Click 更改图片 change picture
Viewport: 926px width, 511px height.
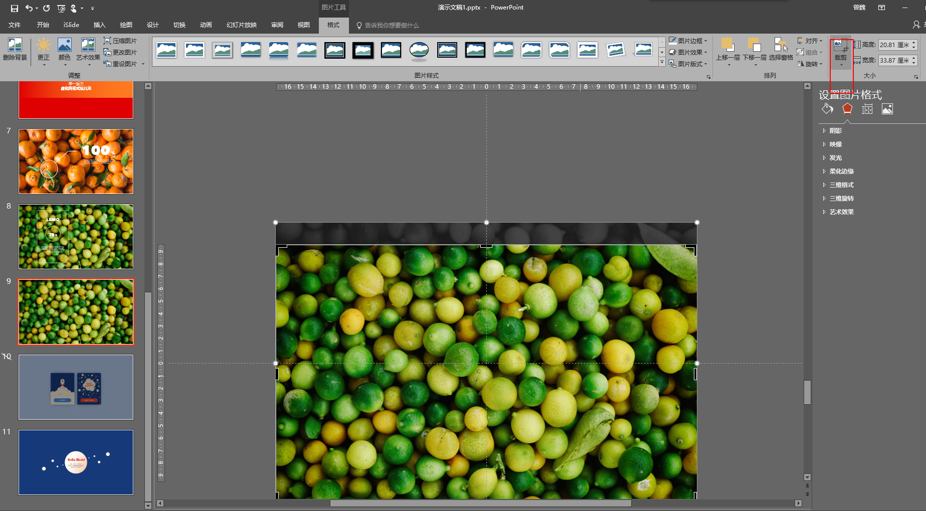120,52
